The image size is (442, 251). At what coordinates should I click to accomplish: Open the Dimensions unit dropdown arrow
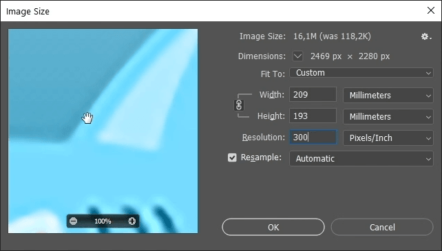(297, 56)
